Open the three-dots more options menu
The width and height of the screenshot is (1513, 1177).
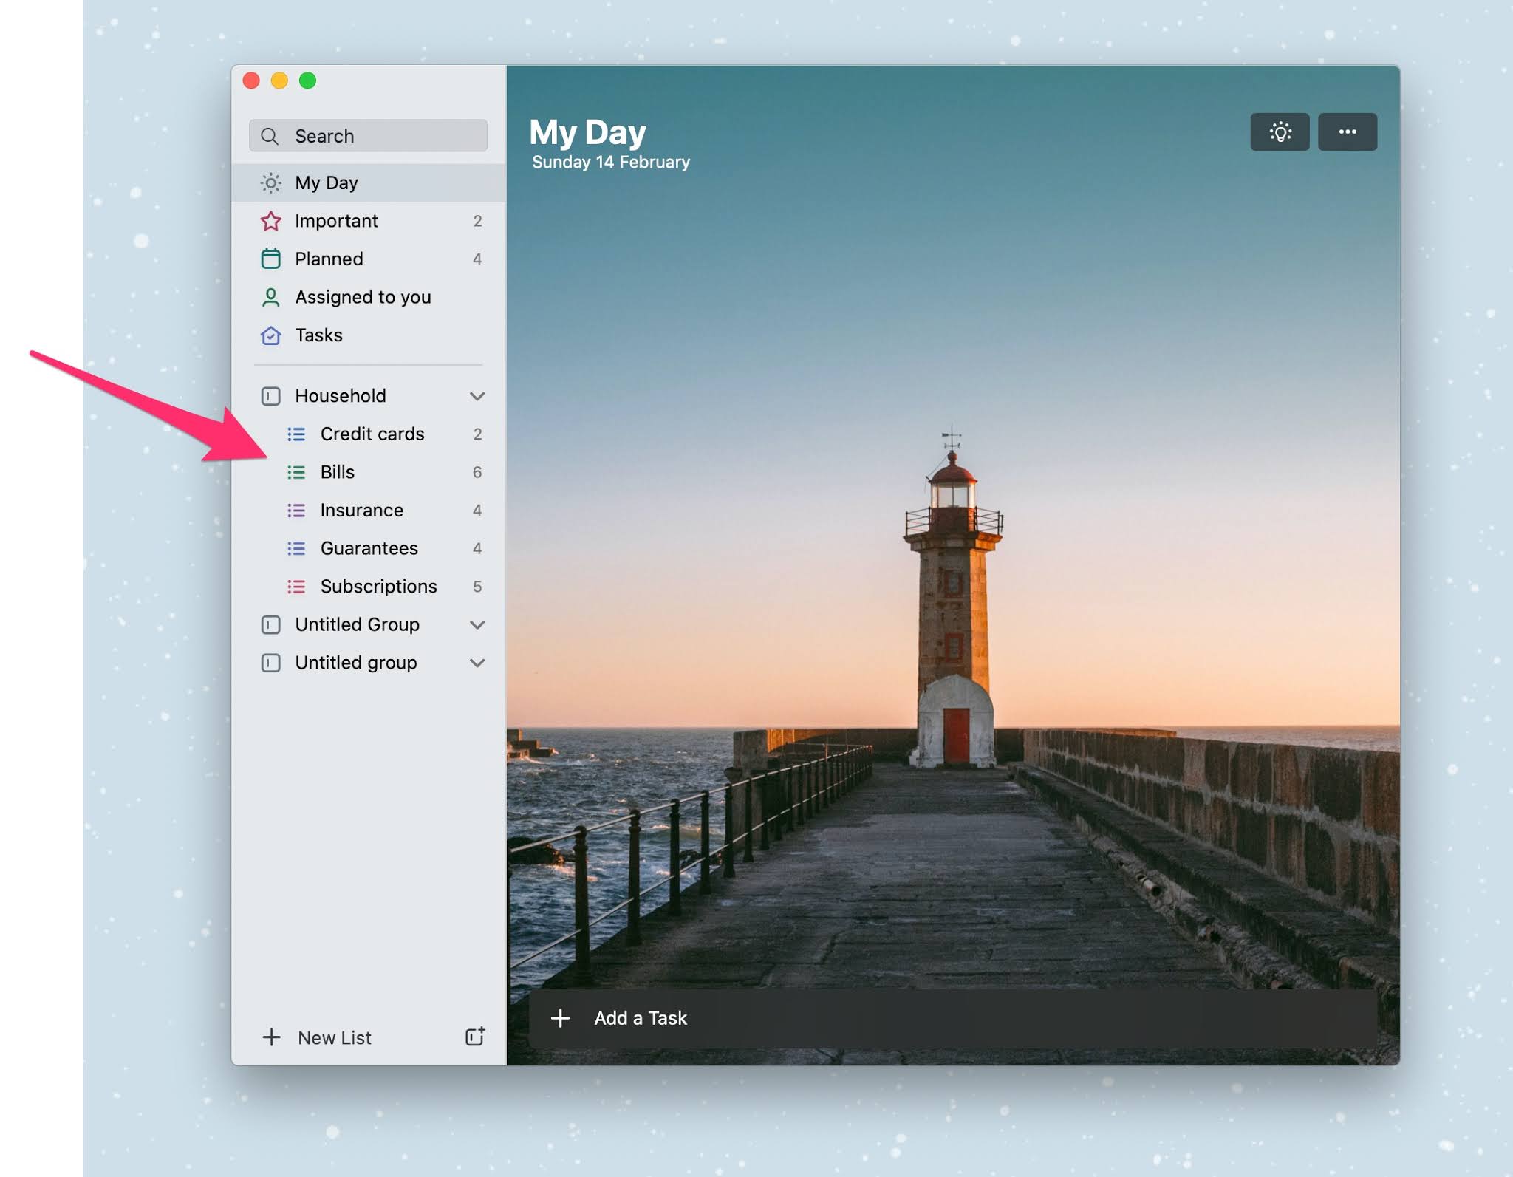pos(1347,132)
